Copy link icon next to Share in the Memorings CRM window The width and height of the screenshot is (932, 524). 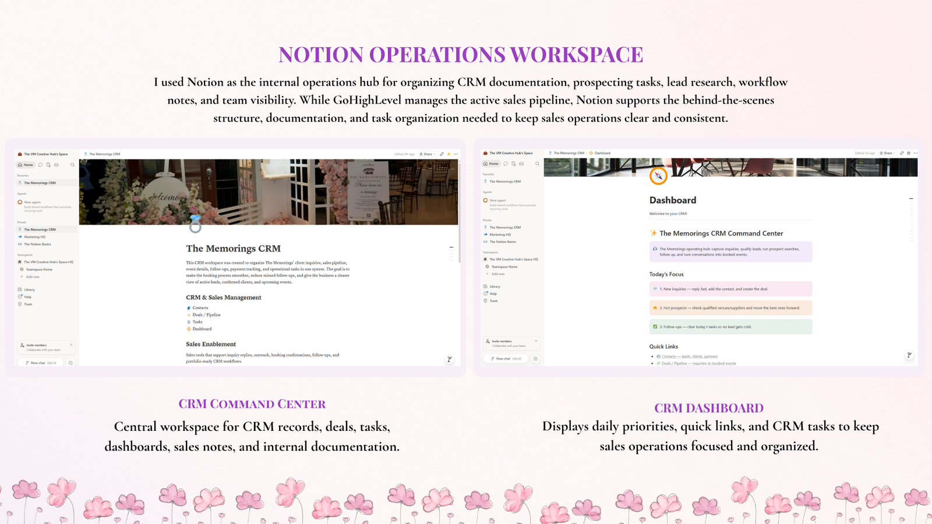[x=442, y=154]
